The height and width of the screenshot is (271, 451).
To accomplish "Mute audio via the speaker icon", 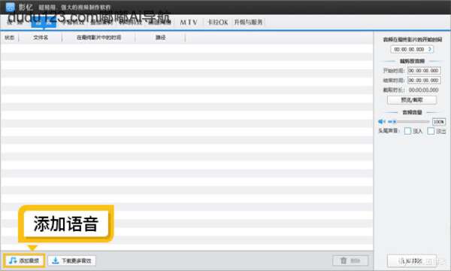I will point(381,122).
